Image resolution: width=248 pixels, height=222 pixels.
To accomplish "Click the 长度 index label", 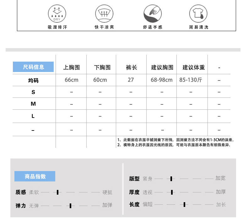I will point(134,204).
